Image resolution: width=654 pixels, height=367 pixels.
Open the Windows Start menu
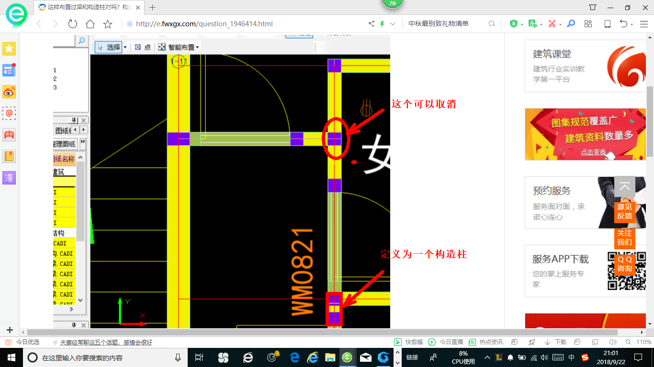pos(11,357)
